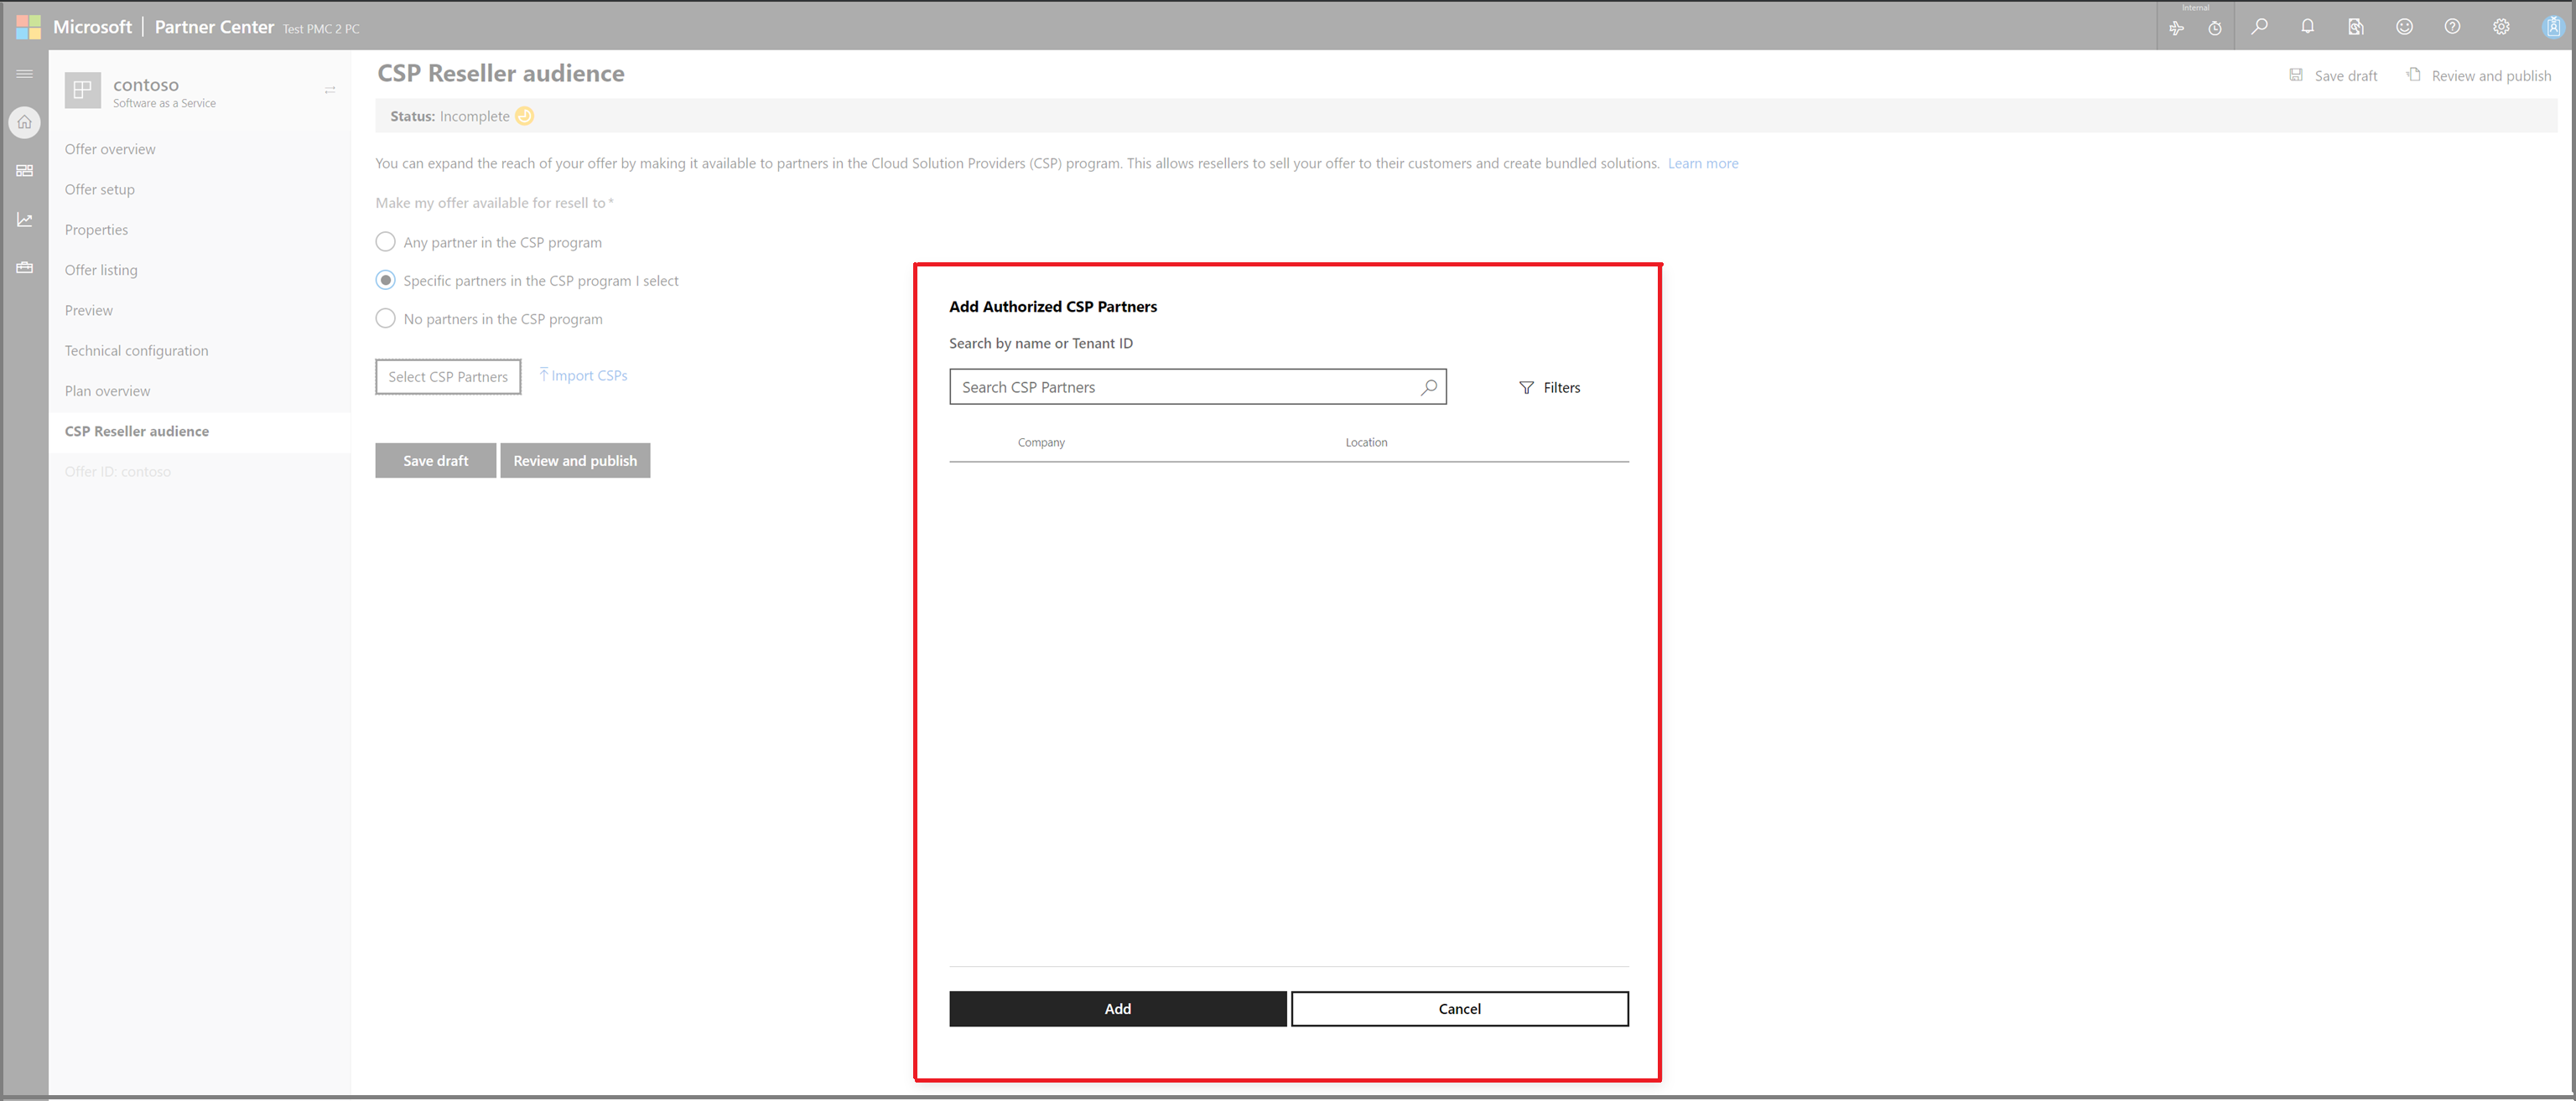Select 'Any partner in the CSP program' radio button
Image resolution: width=2576 pixels, height=1101 pixels.
coord(382,241)
